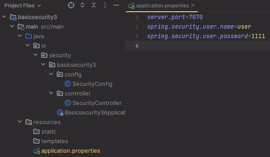Click the templates folder icon

click(x=36, y=141)
